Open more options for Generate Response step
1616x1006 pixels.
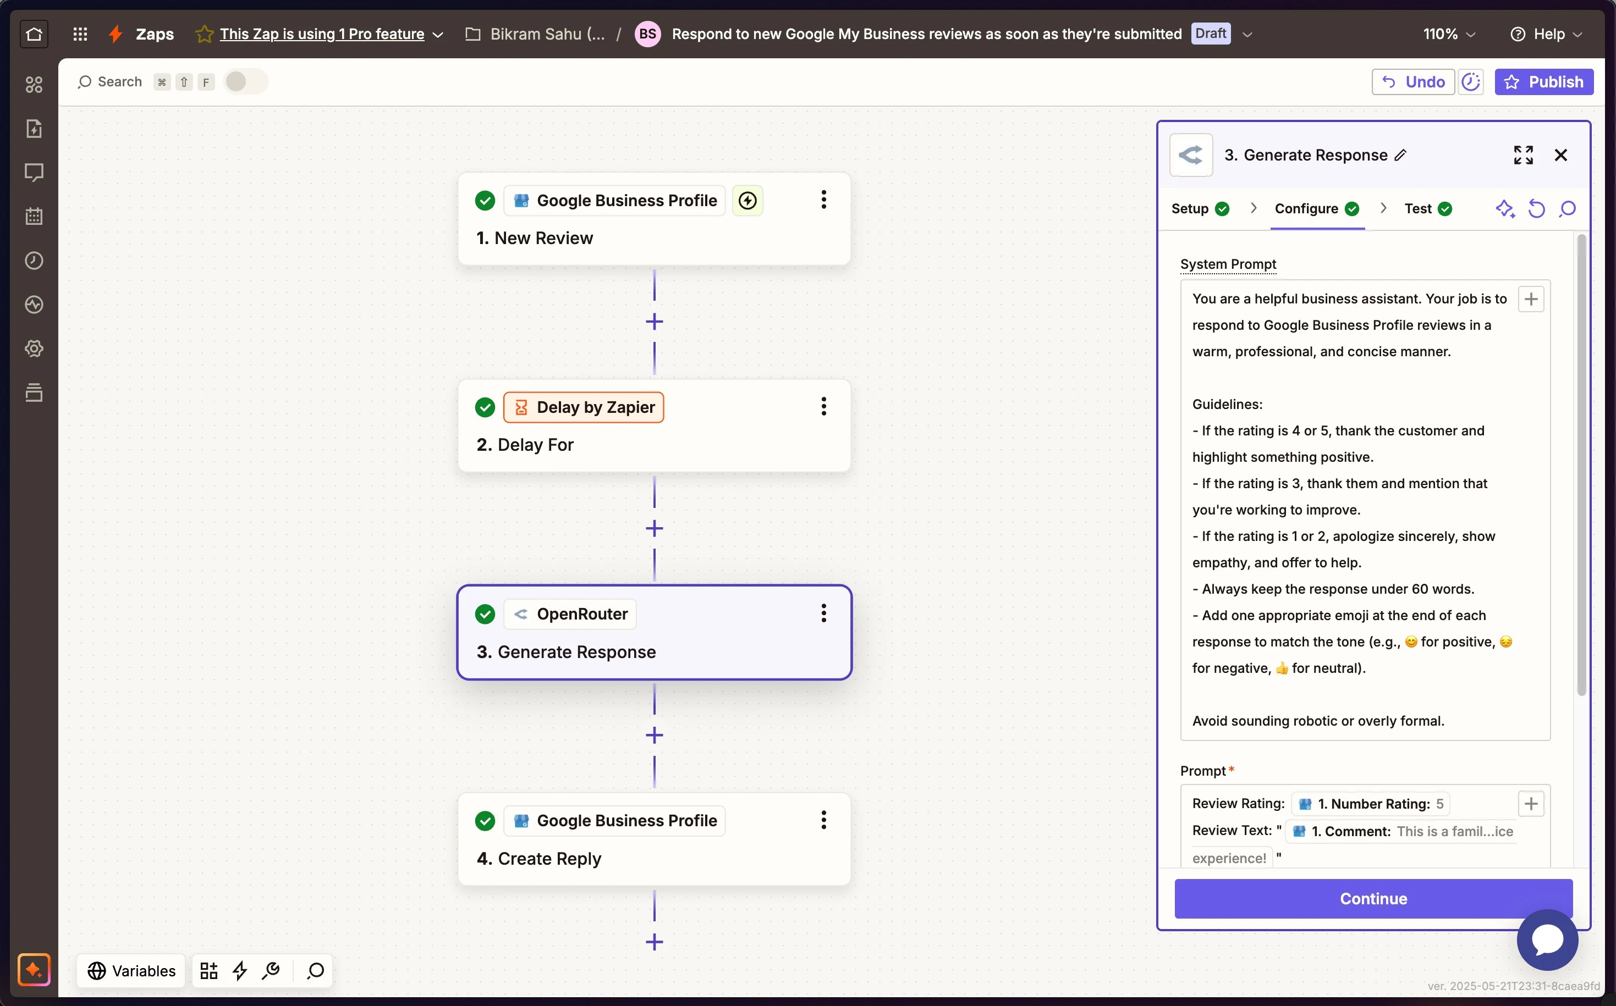coord(823,613)
